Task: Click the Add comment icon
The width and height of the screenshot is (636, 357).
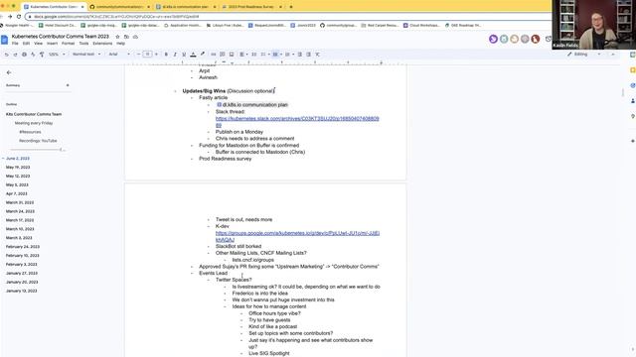Action: (x=223, y=55)
